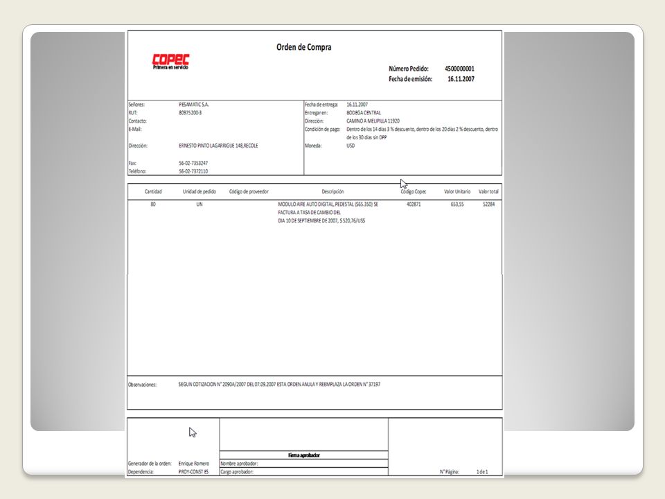Select the 'Orden de Compra' title

pyautogui.click(x=303, y=47)
